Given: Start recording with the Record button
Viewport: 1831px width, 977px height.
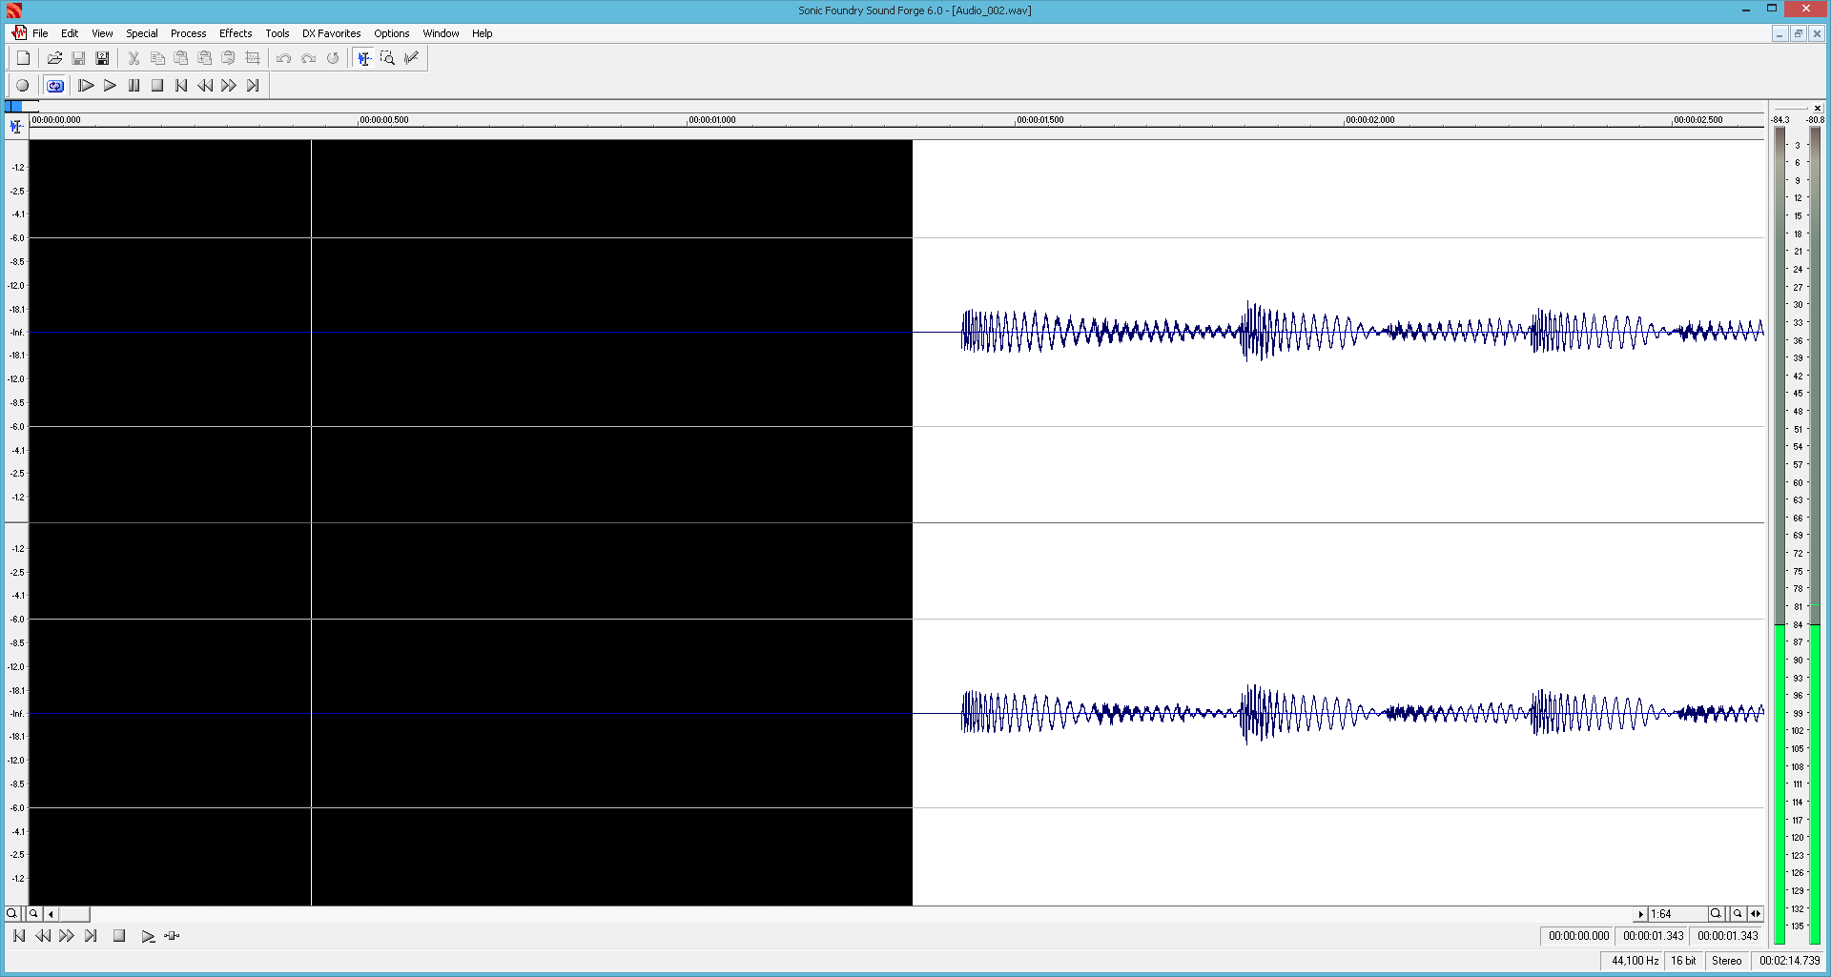Looking at the screenshot, I should click(23, 86).
